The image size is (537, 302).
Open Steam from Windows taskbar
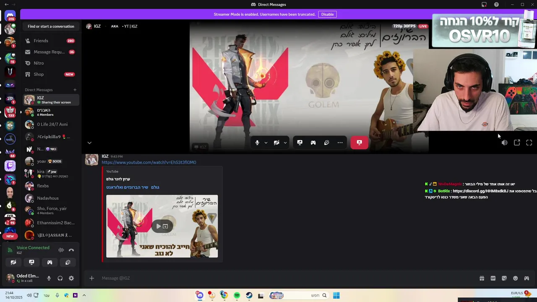[x=249, y=295]
